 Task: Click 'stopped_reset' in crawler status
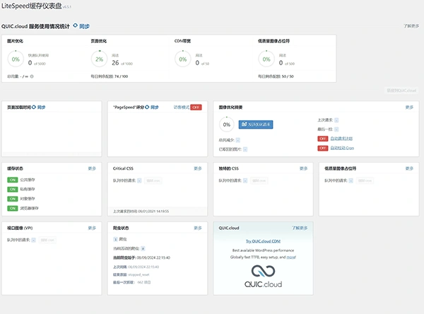(139, 274)
